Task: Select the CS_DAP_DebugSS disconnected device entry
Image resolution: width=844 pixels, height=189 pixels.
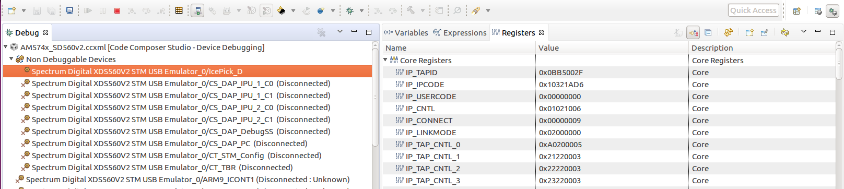Action: point(181,132)
